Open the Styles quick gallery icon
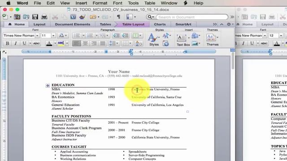The width and height of the screenshot is (287, 161). (152, 38)
